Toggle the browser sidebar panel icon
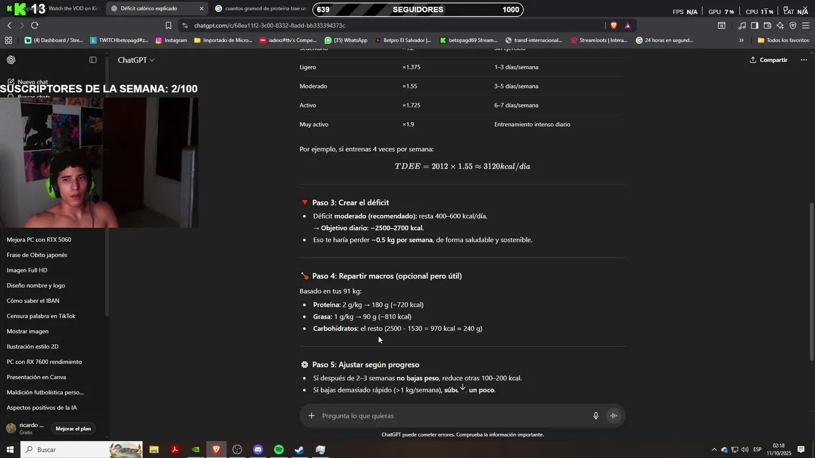The width and height of the screenshot is (815, 458). tap(755, 25)
